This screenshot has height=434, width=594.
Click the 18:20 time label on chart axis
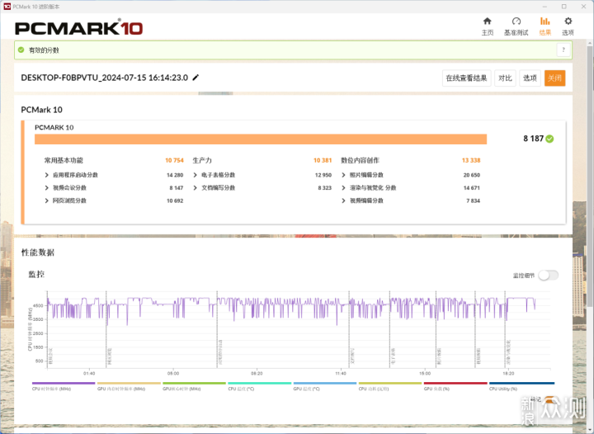pos(508,374)
